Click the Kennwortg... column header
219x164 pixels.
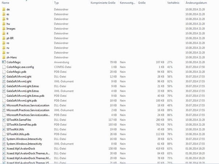click(127, 3)
